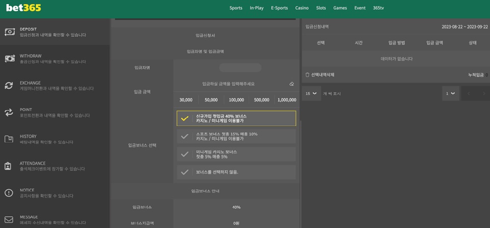The height and width of the screenshot is (228, 490).
Task: Add 500,000 to the deposit amount
Action: pyautogui.click(x=262, y=100)
